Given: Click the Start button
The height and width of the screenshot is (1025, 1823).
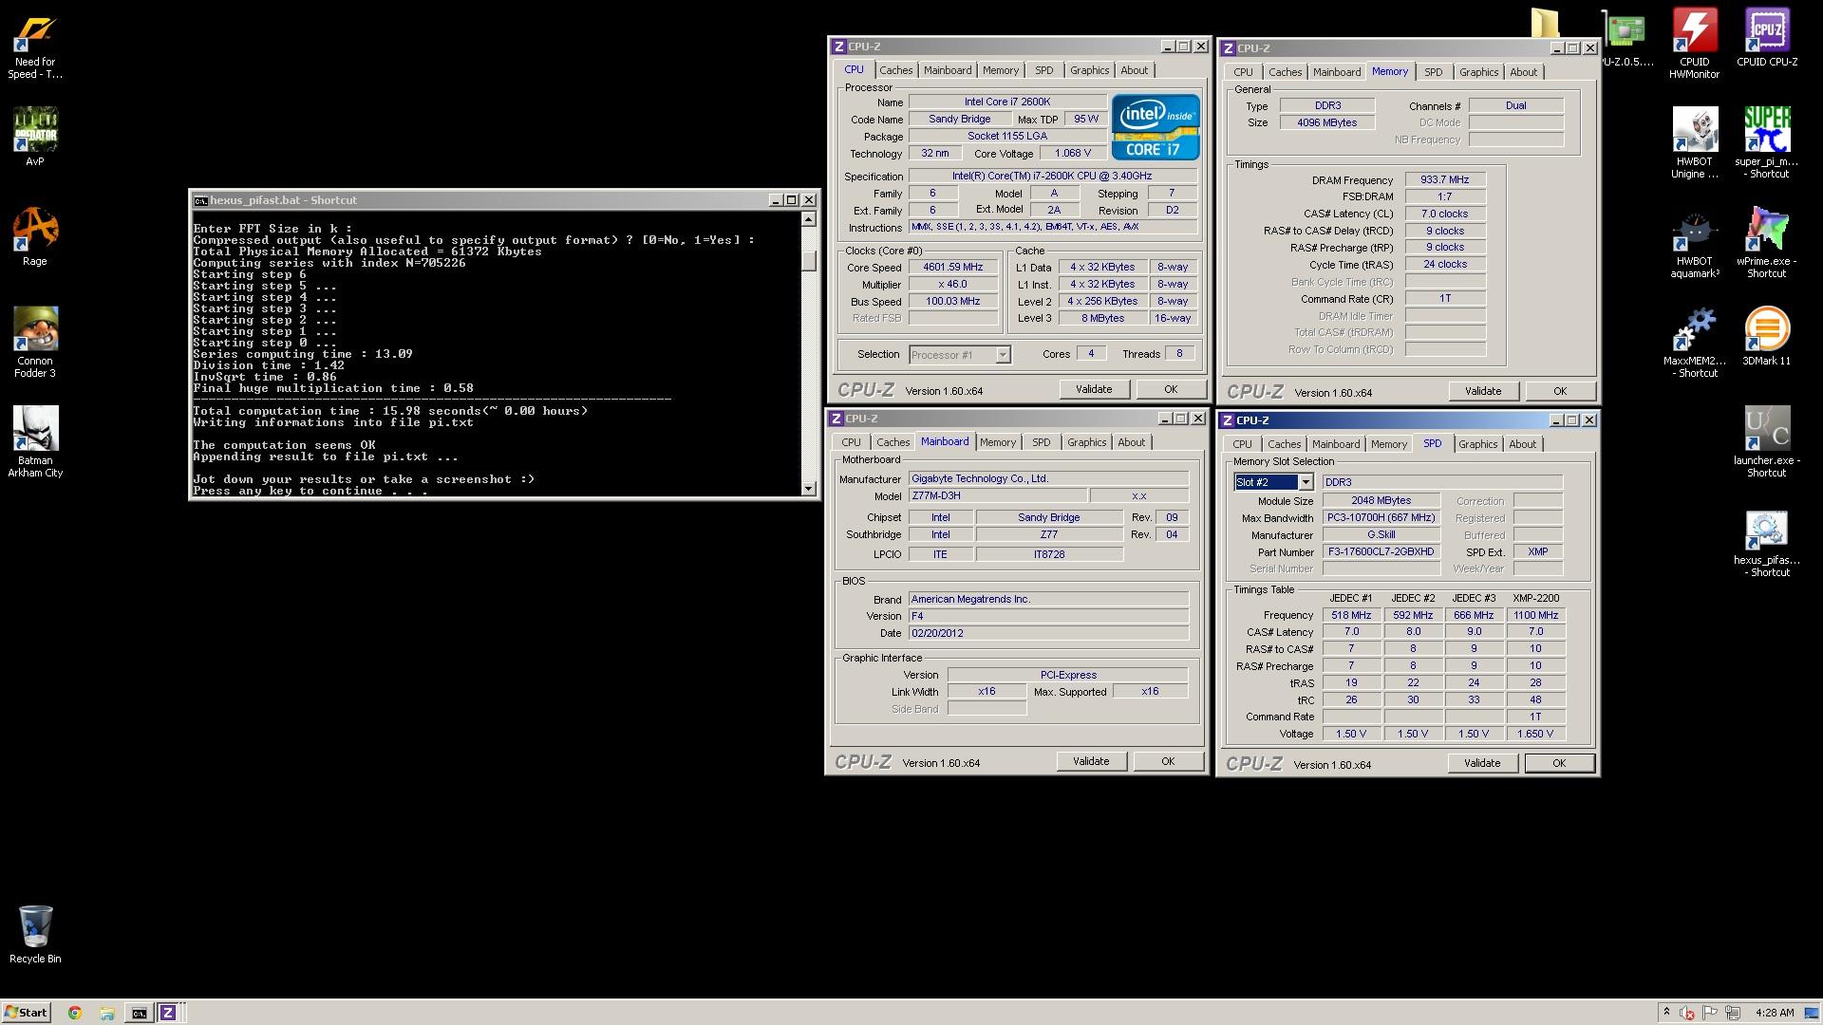Looking at the screenshot, I should tap(26, 1013).
